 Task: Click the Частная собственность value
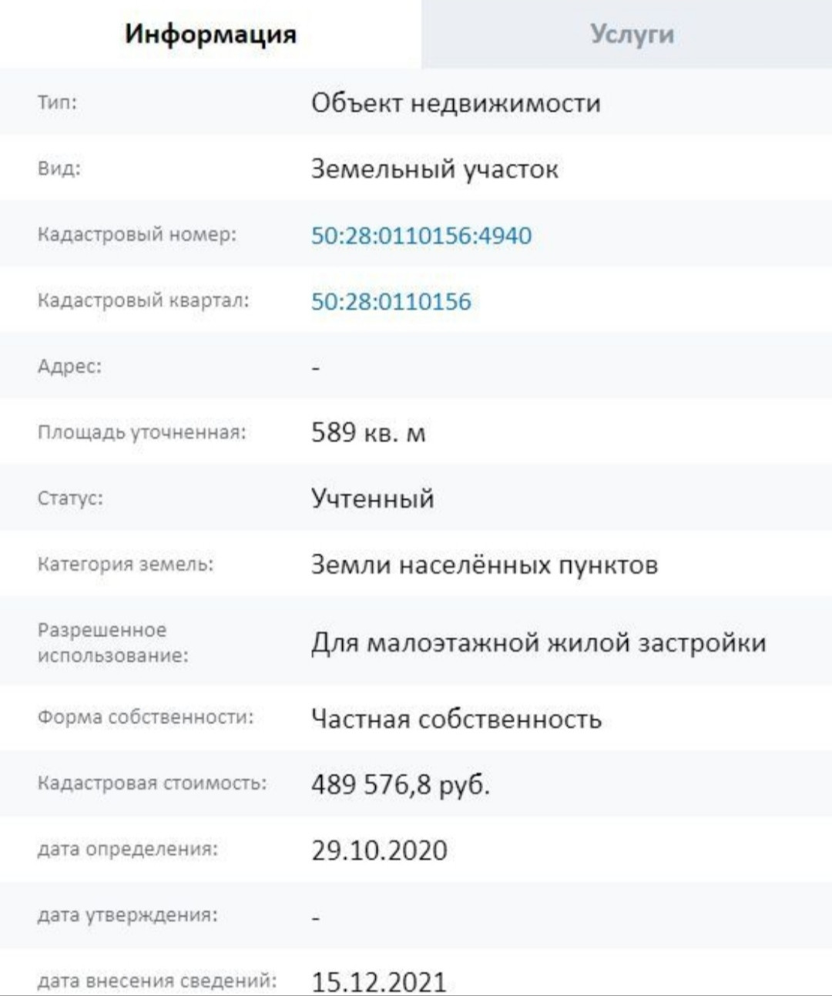[x=456, y=719]
